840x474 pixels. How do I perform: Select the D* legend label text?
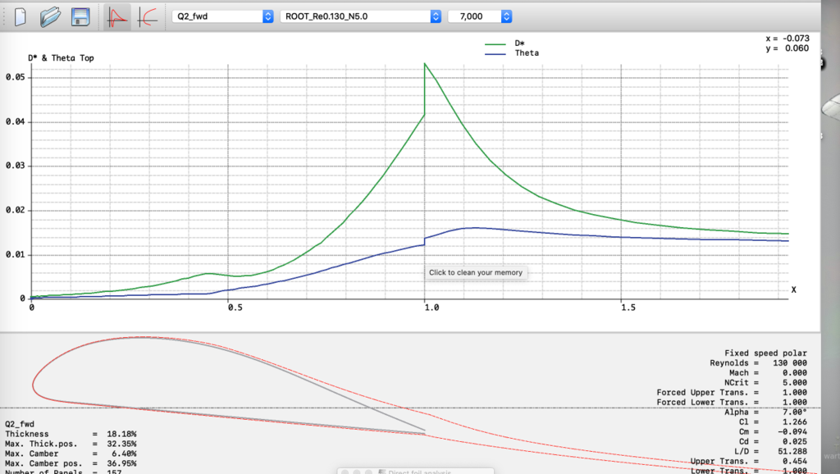(520, 43)
